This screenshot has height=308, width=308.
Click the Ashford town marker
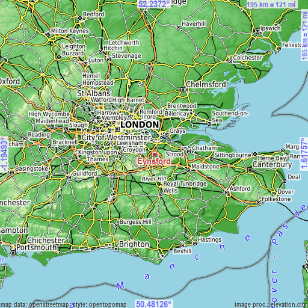[x=227, y=192]
